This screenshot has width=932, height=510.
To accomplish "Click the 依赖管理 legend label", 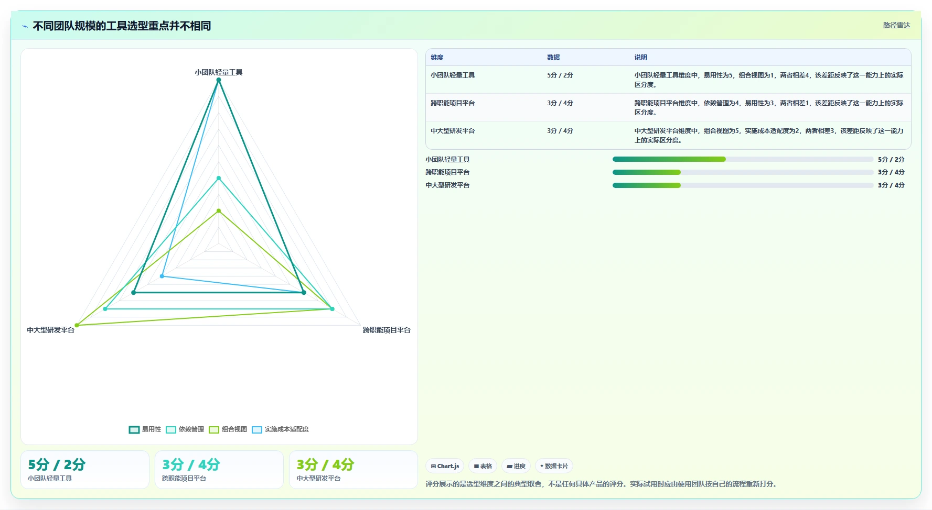I will 191,429.
